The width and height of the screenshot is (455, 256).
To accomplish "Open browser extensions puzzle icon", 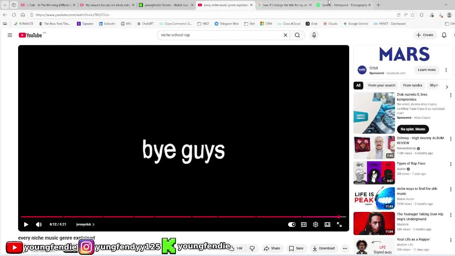I will tap(422, 15).
